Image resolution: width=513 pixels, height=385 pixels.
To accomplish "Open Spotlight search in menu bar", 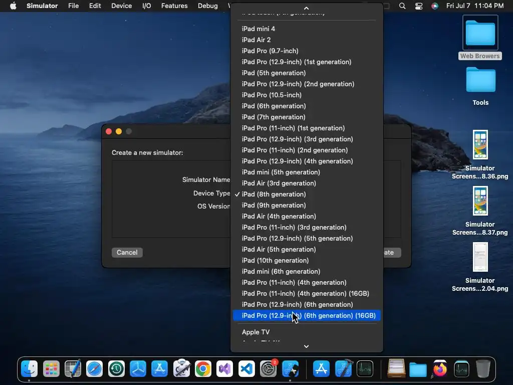I will pos(402,6).
